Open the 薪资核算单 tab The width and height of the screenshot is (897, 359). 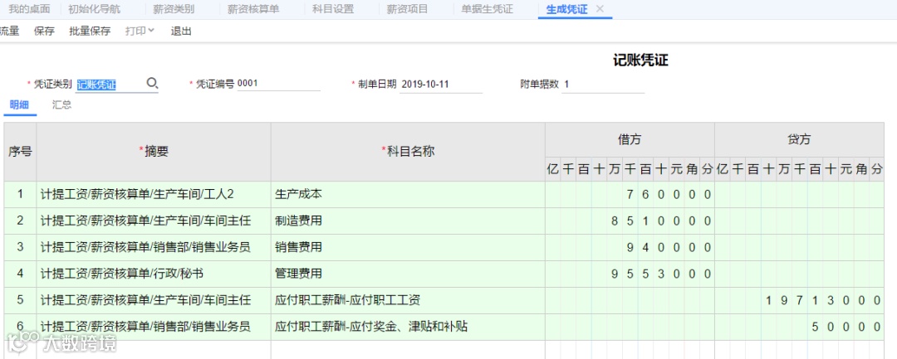[253, 9]
